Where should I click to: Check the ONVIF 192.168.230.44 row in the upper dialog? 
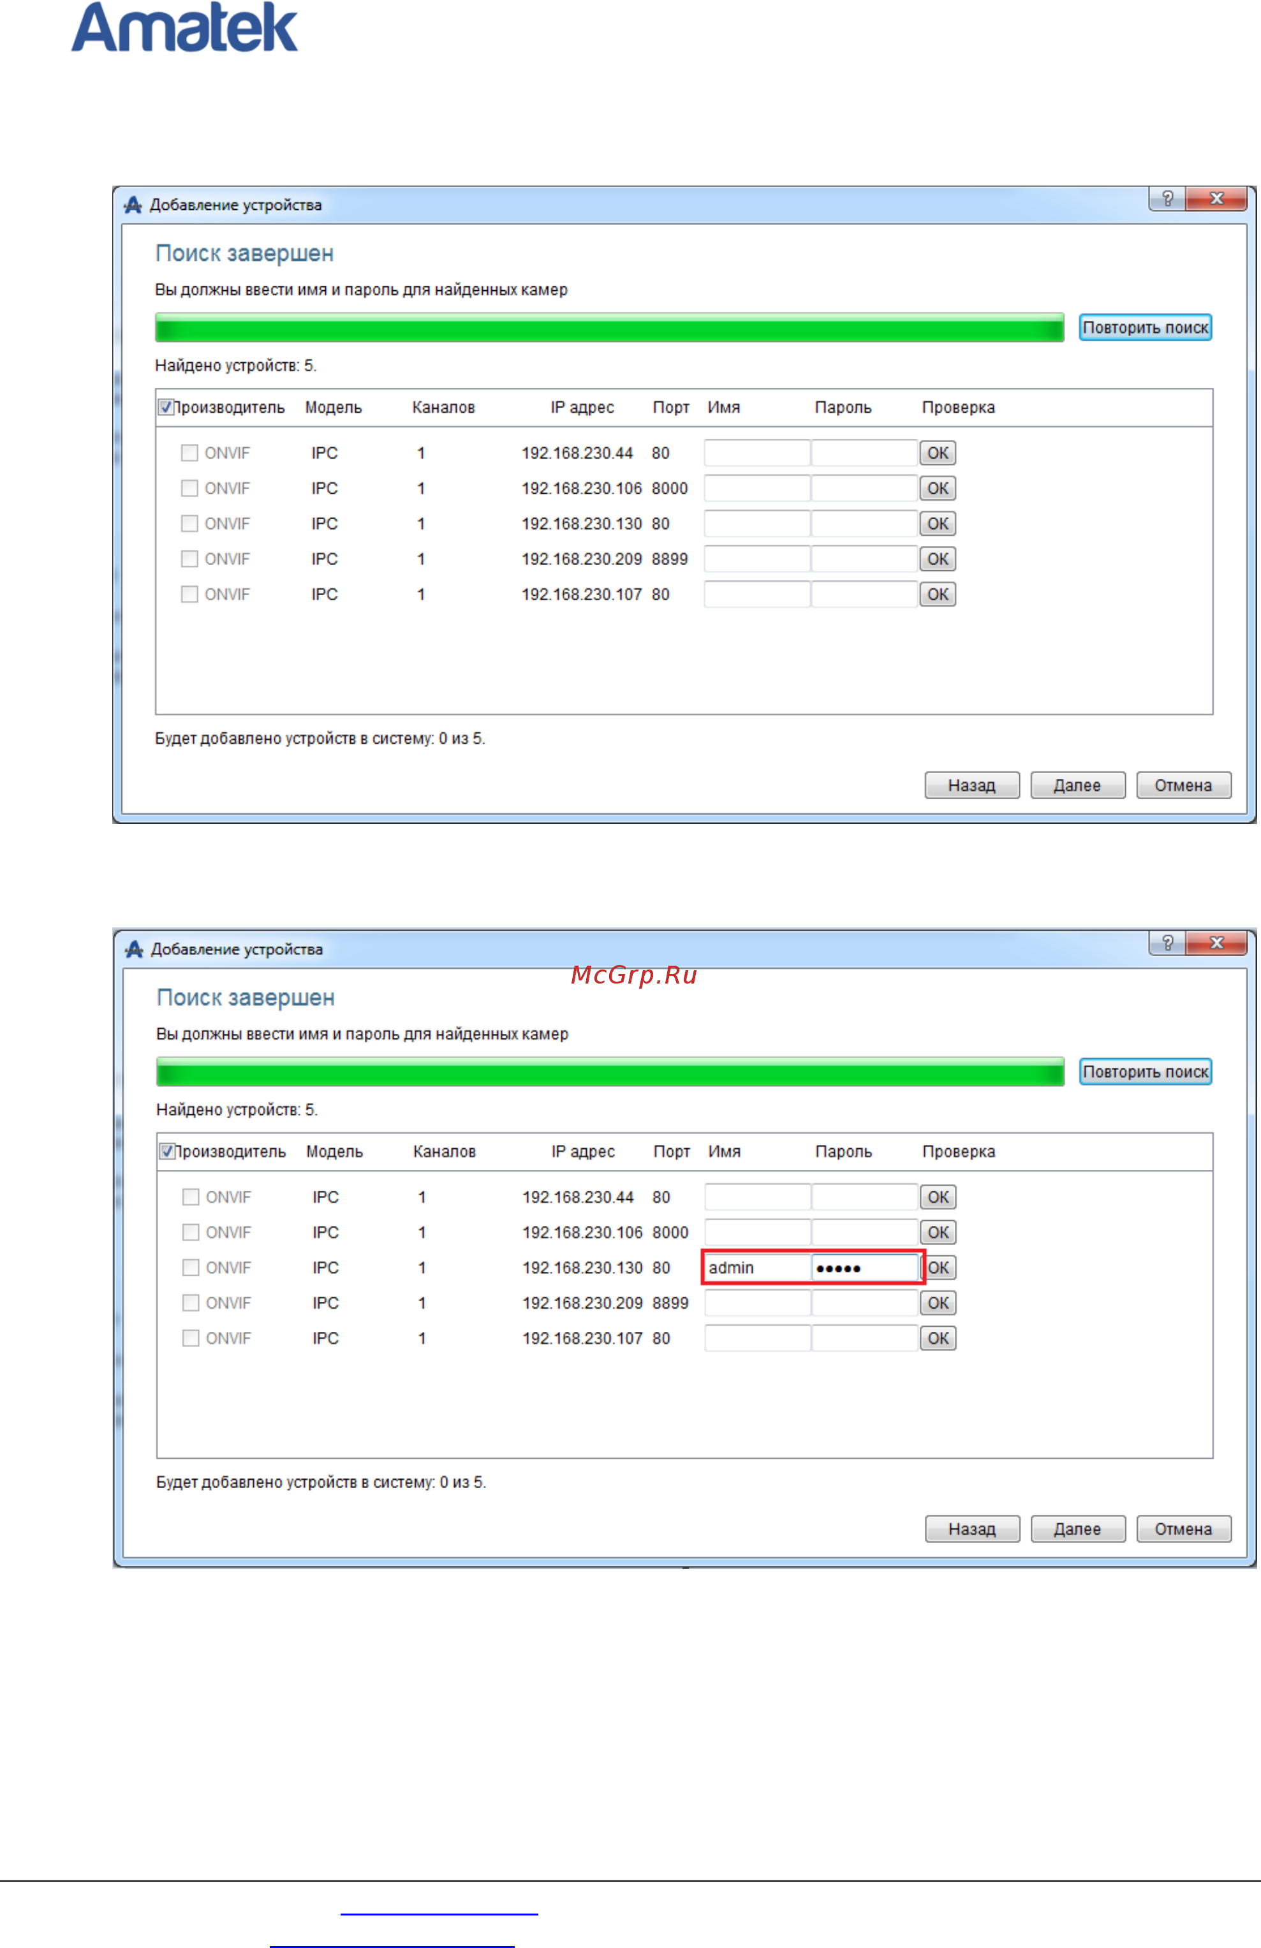[189, 453]
